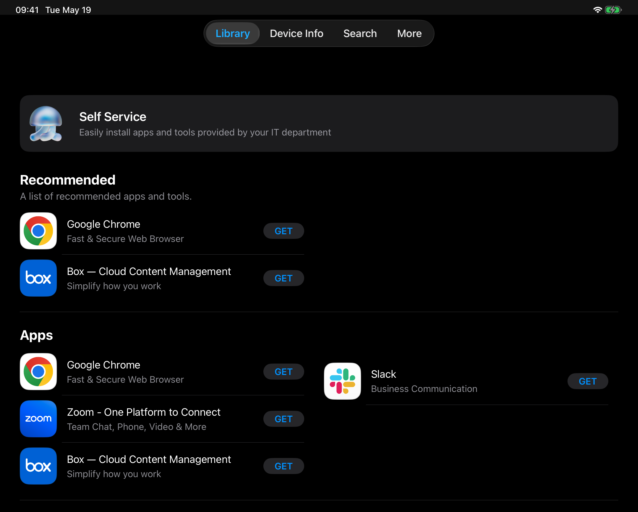This screenshot has width=638, height=512.
Task: Tap the 'Tue May 19' date
Action: (x=68, y=10)
